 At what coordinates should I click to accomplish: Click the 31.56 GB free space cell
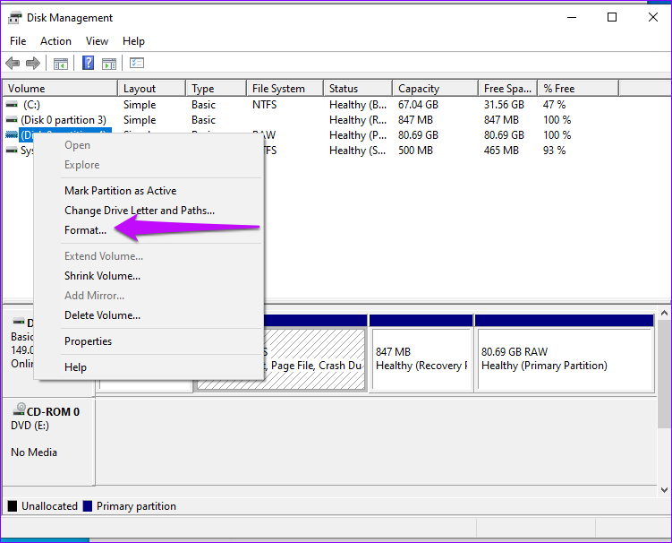point(504,104)
